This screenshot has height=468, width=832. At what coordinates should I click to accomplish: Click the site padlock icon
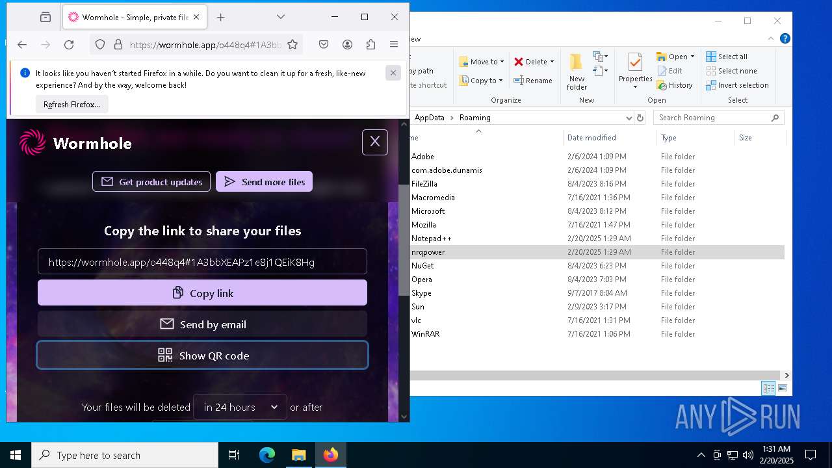(x=118, y=44)
